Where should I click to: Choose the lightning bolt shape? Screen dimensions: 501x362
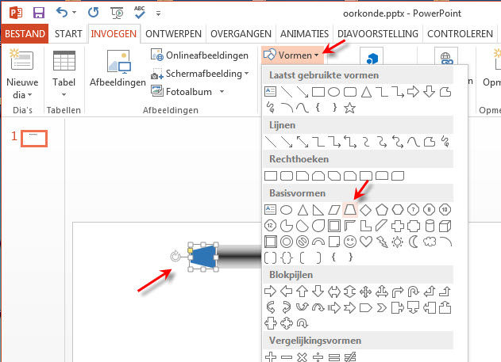point(381,242)
